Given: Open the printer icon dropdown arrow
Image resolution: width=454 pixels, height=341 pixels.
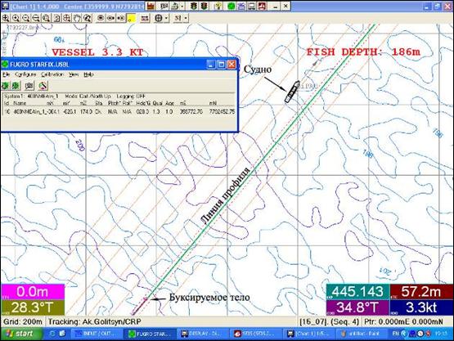Looking at the screenshot, I should click(182, 6).
